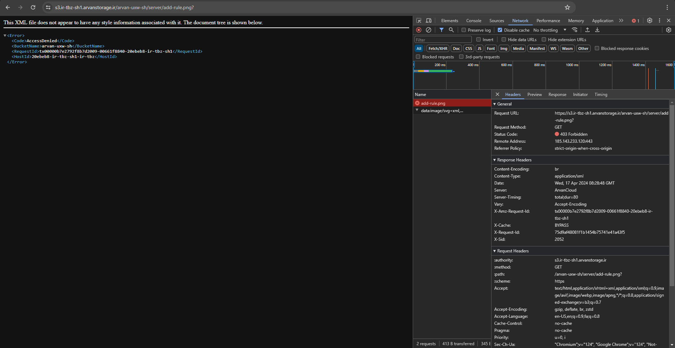This screenshot has width=675, height=348.
Task: Click the inspect element picker icon
Action: click(x=419, y=21)
